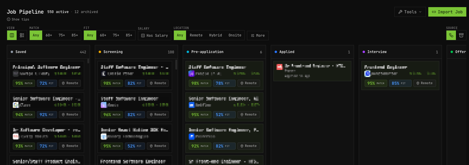Click the 95% MATCH badge in Saved column
469x165 pixels.
tap(24, 83)
